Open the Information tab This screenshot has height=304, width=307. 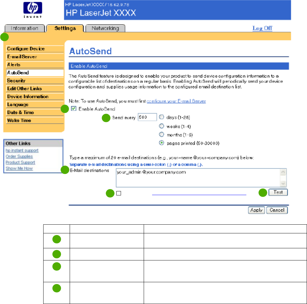[x=25, y=28]
